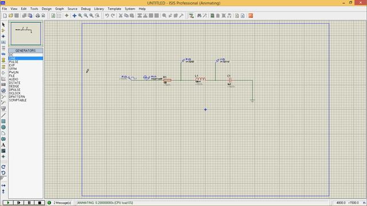This screenshot has height=206, width=367.
Task: Transfer netlist to ARES icon
Action: (251, 15)
